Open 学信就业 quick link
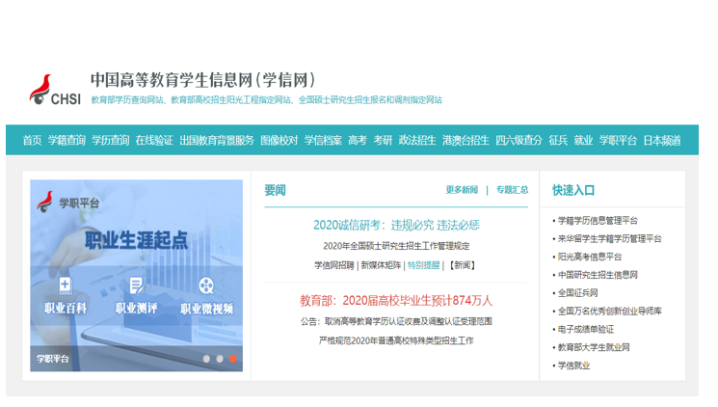 (x=573, y=366)
